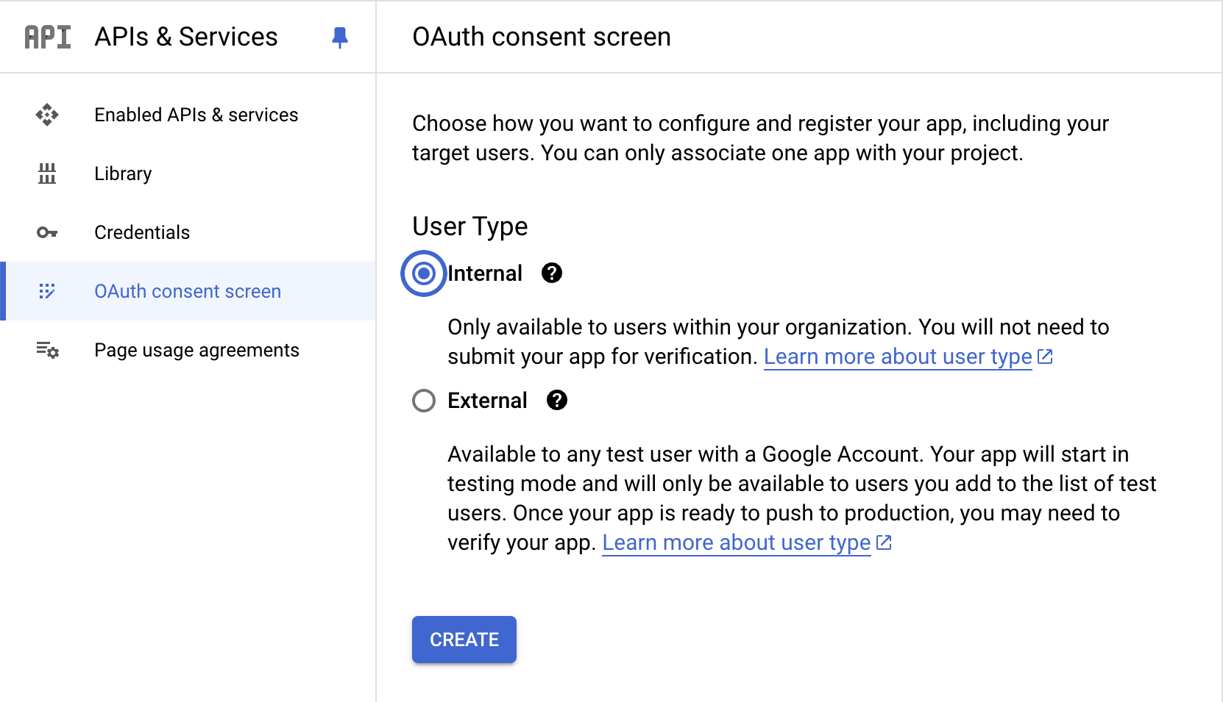Open help tooltip next to Internal

click(552, 273)
